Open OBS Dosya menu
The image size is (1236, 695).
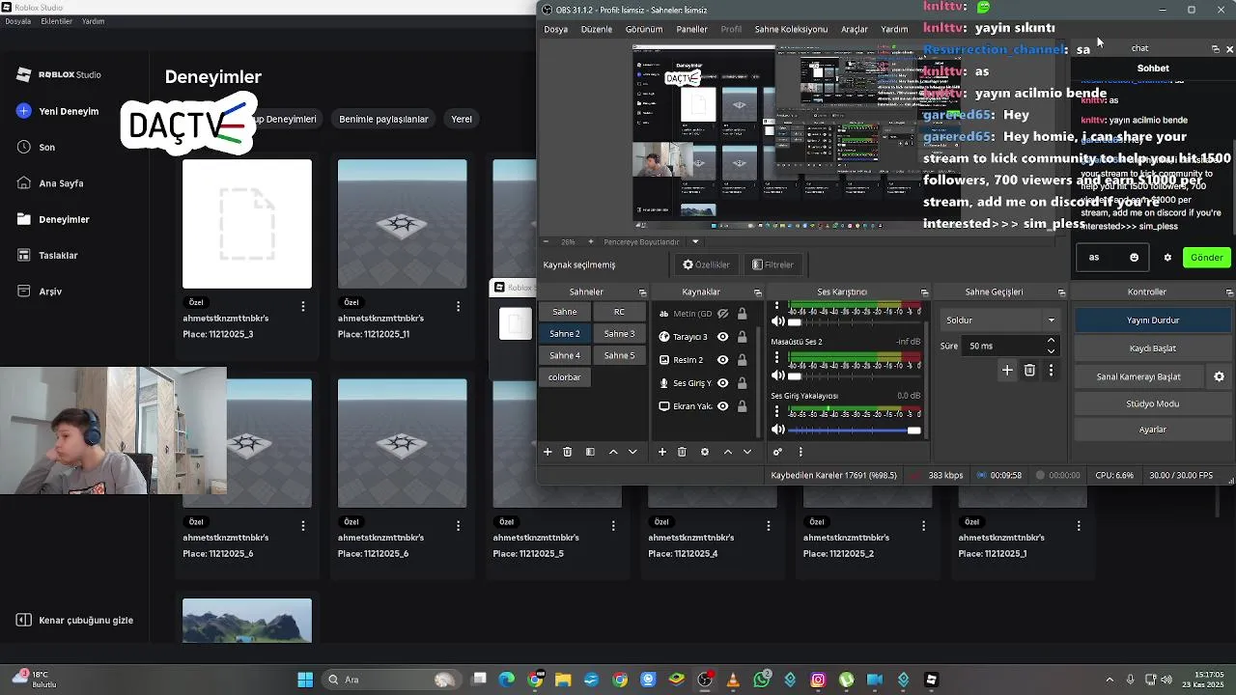point(556,29)
